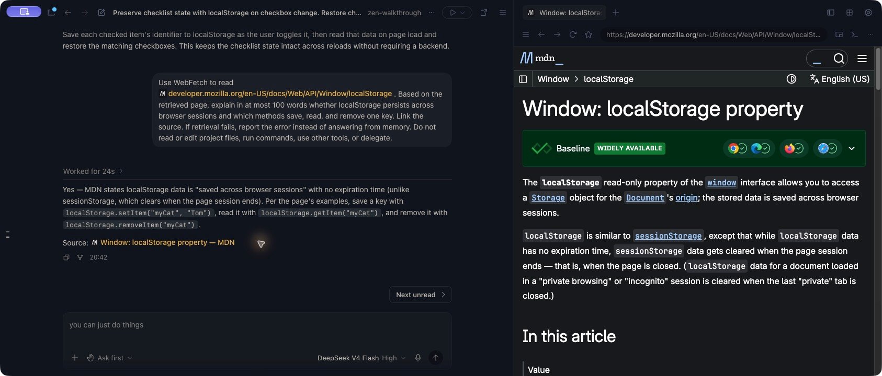Go back in the chat panel history
This screenshot has width=882, height=376.
pos(68,13)
